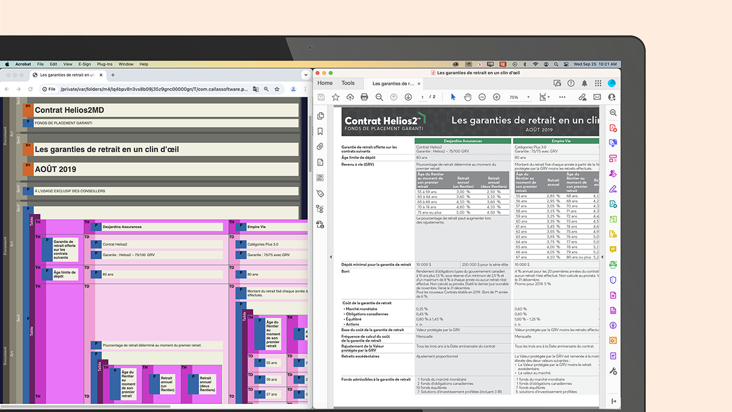Switch to the Home tab in Acrobat
732x412 pixels.
[x=325, y=83]
